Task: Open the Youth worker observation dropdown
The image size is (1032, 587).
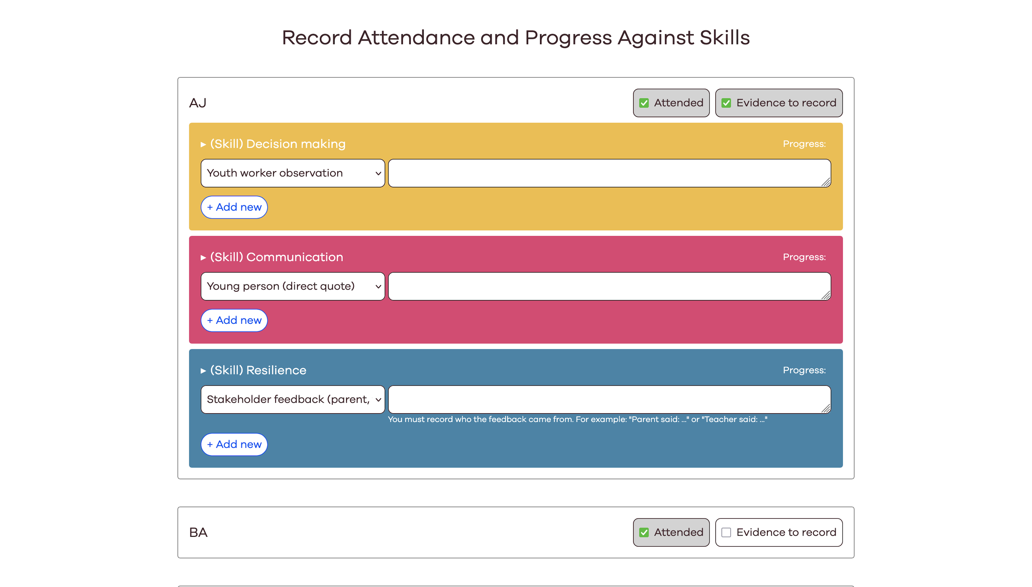Action: pyautogui.click(x=292, y=173)
